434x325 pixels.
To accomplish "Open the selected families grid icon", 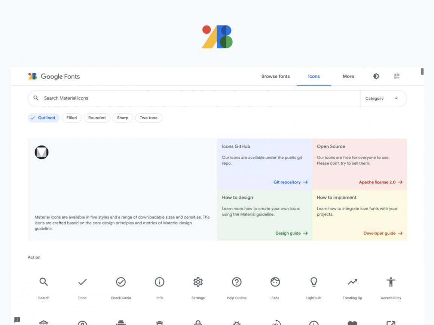I will [397, 76].
